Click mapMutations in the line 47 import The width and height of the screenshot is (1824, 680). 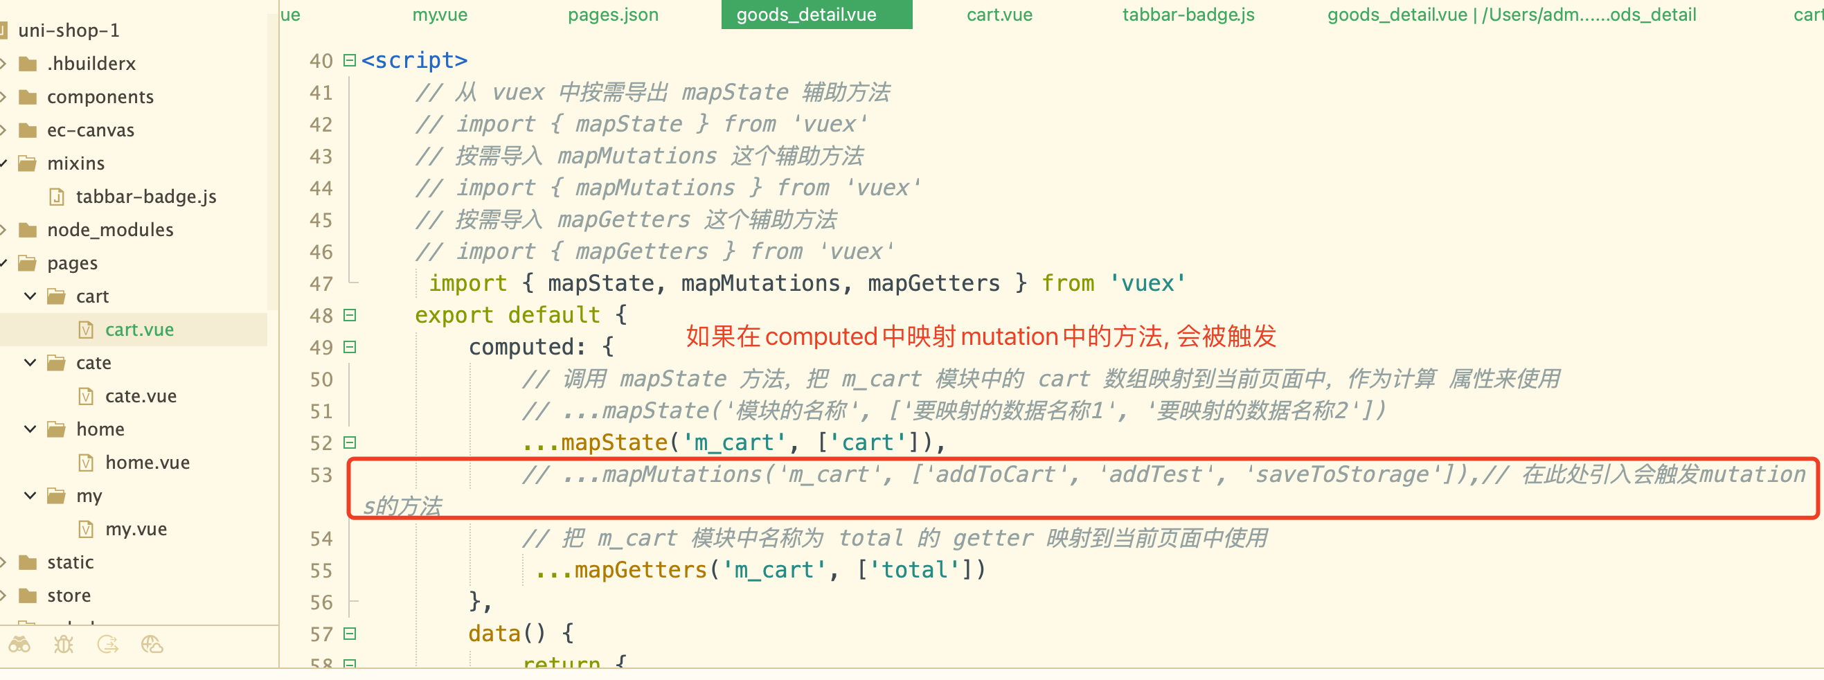pyautogui.click(x=760, y=283)
